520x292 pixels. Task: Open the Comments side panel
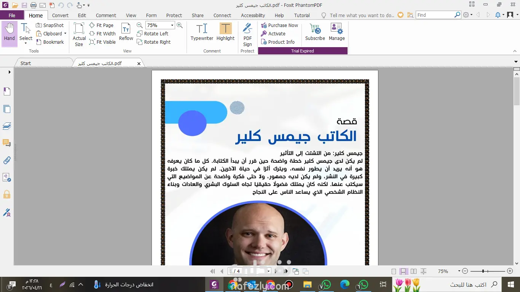point(7,143)
